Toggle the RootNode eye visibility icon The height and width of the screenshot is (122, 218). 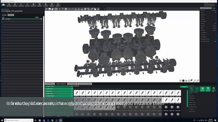coord(41,19)
